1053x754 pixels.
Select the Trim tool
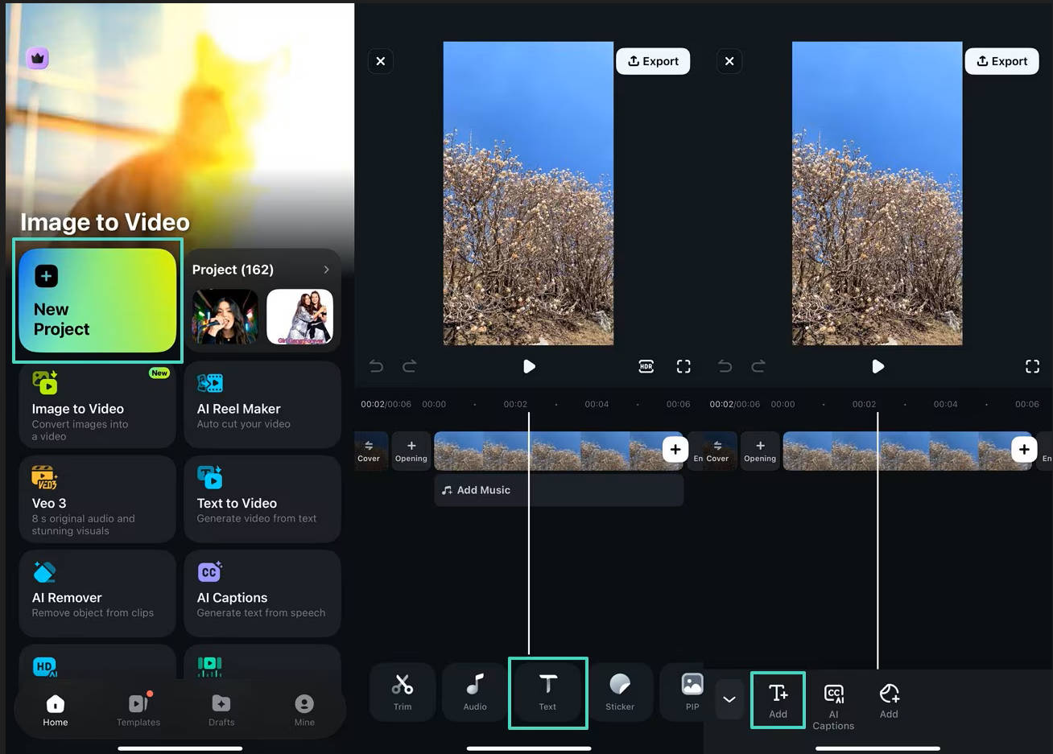402,692
